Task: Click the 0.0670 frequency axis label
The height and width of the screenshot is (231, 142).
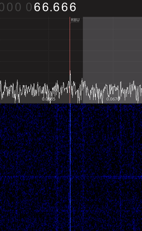Action: (113, 99)
